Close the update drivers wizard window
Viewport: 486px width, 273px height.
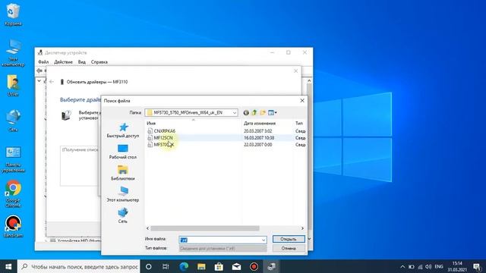(x=295, y=71)
